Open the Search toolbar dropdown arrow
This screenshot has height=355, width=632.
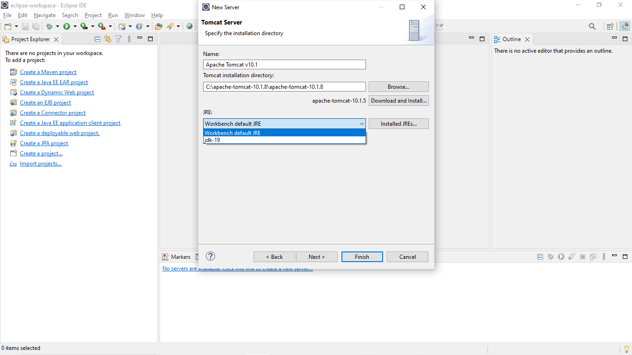coord(178,26)
